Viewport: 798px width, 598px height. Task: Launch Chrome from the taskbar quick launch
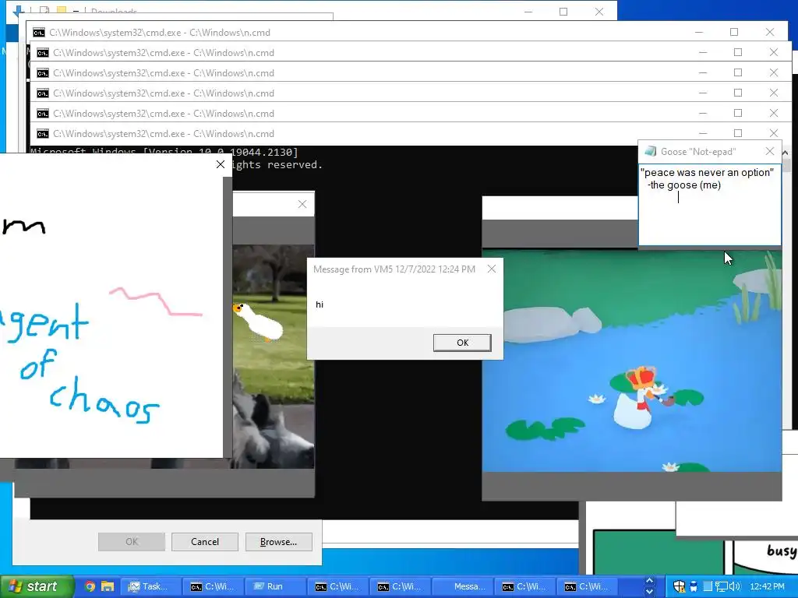[x=90, y=586]
